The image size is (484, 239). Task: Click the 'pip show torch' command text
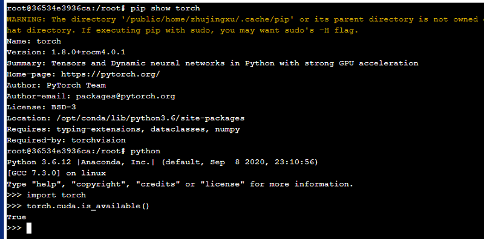pos(165,8)
